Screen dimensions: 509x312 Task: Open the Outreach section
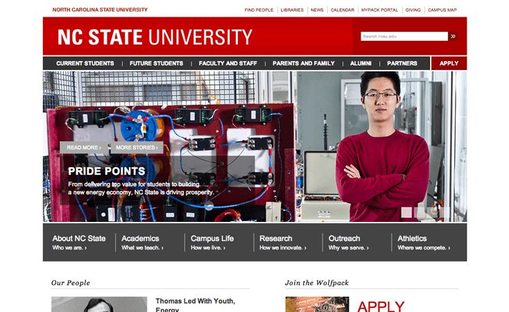[x=344, y=239]
